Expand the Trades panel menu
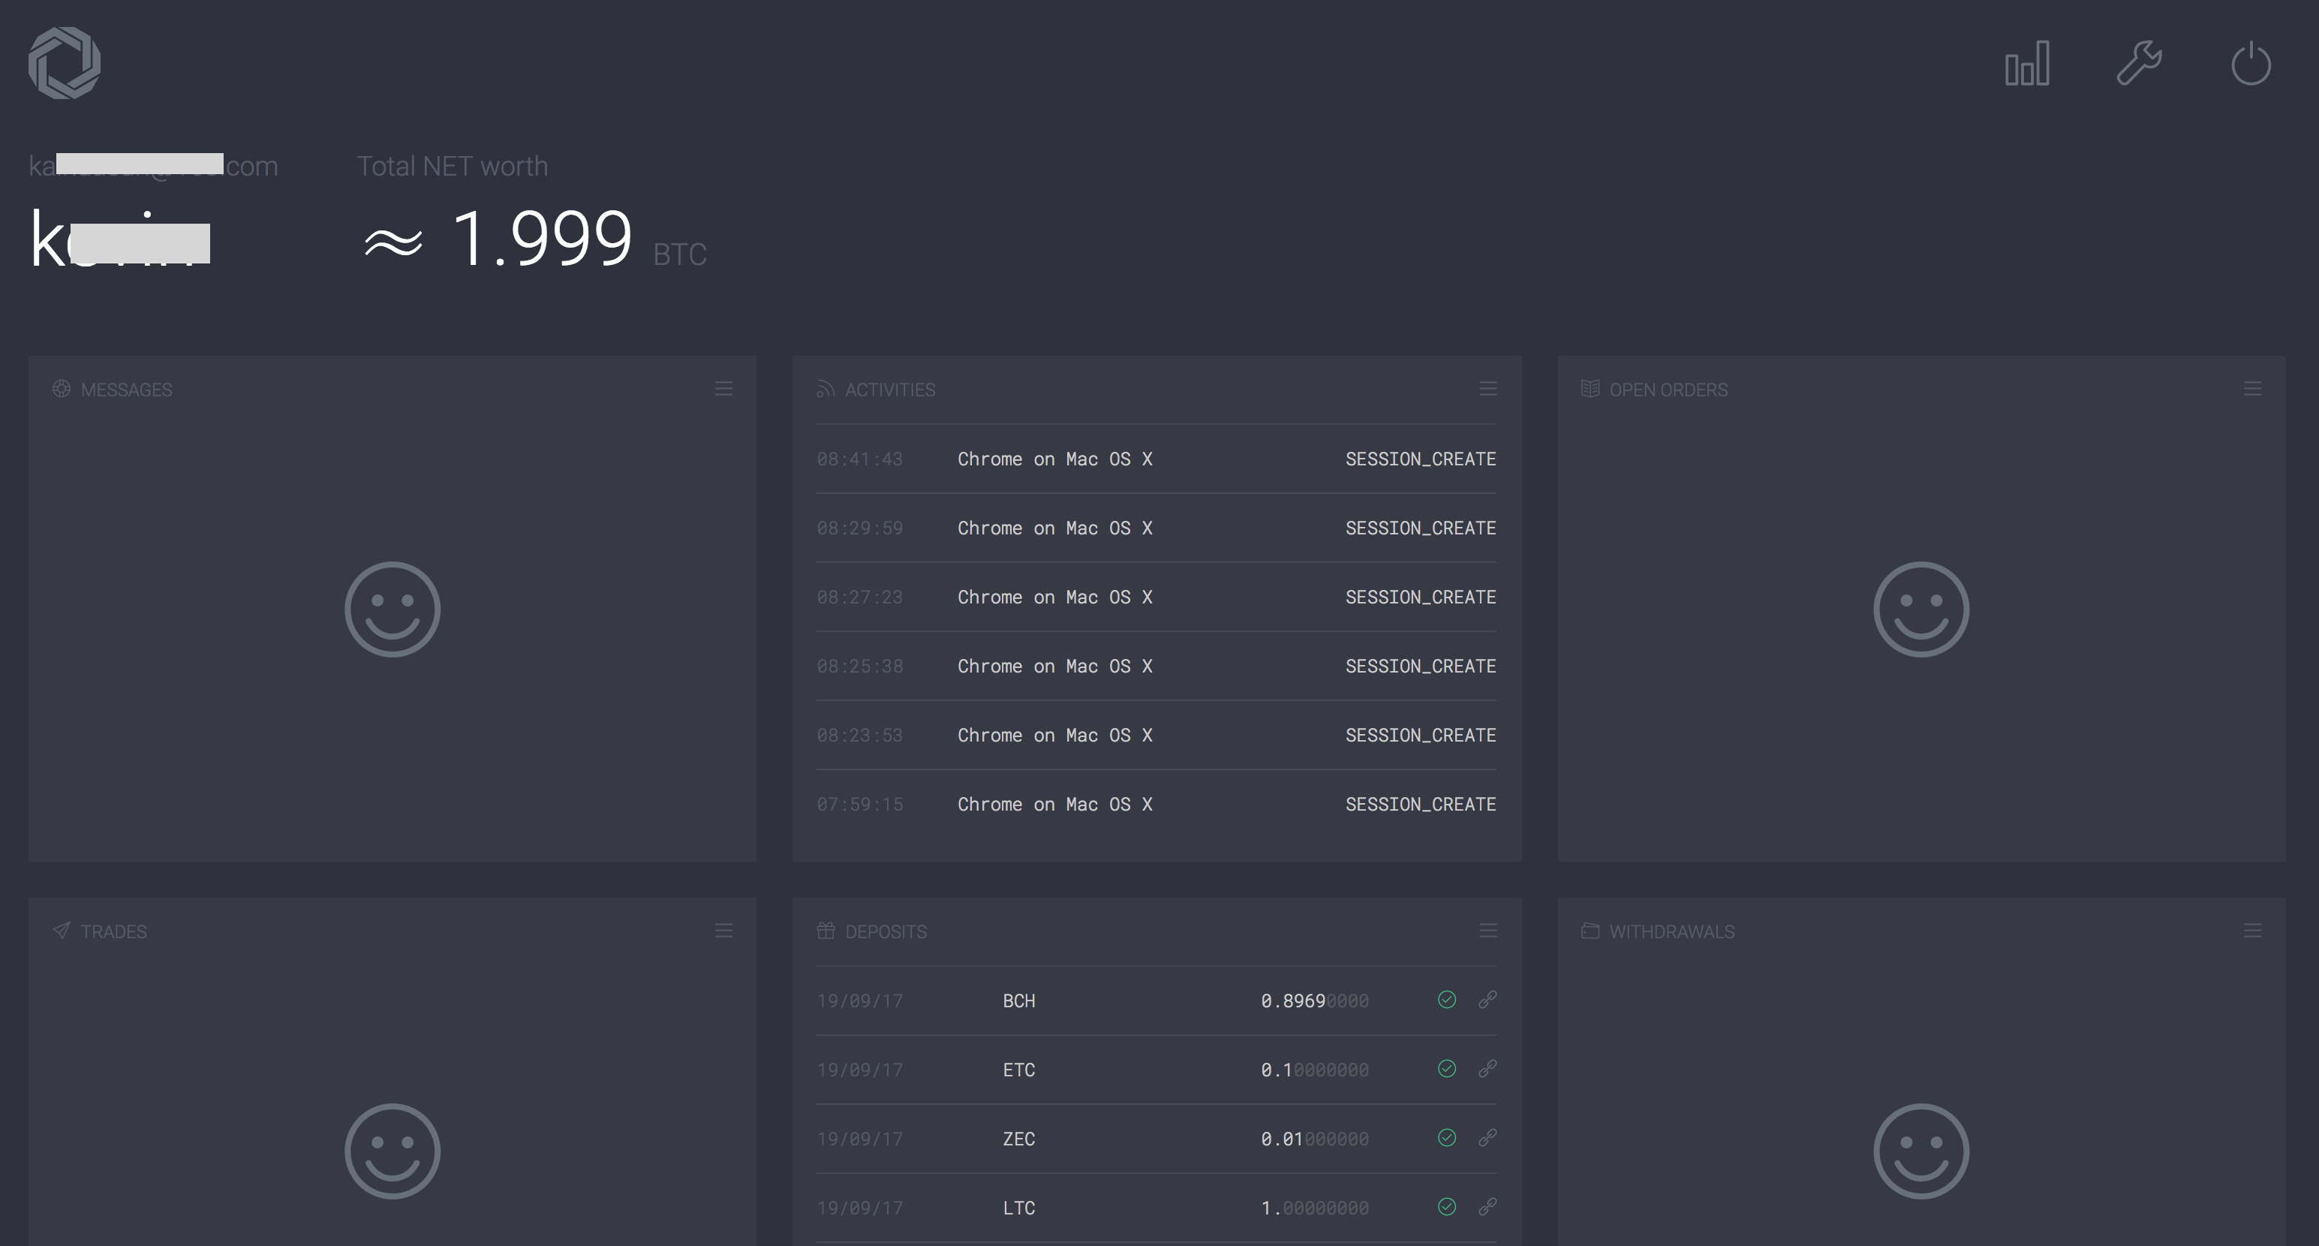 coord(723,931)
